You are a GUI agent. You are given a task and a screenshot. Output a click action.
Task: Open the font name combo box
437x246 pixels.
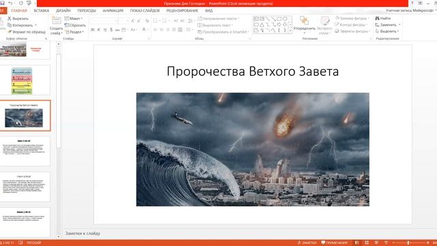(103, 20)
